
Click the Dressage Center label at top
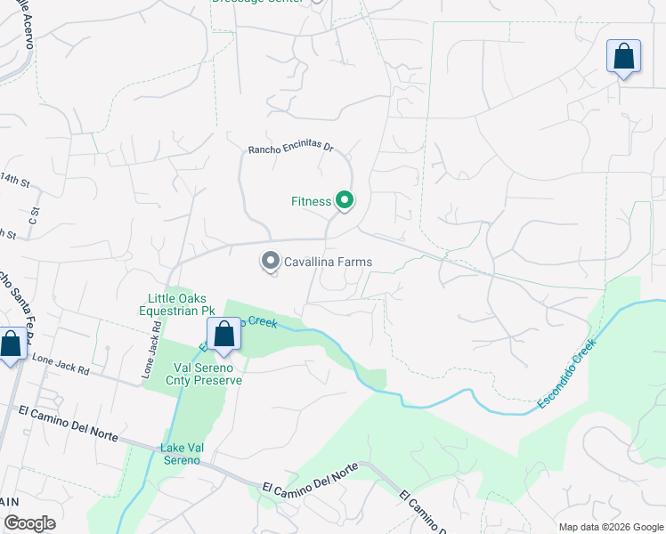(x=257, y=1)
